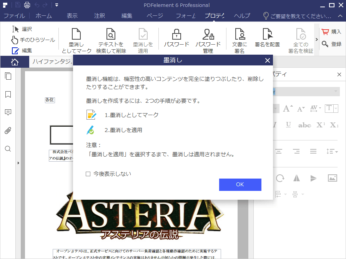Switch to the 表示 tab
Screen dimensions: 346x259
tap(72, 16)
